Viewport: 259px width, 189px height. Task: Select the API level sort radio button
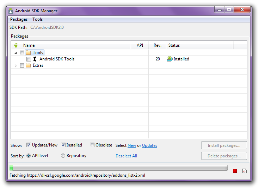click(29, 156)
